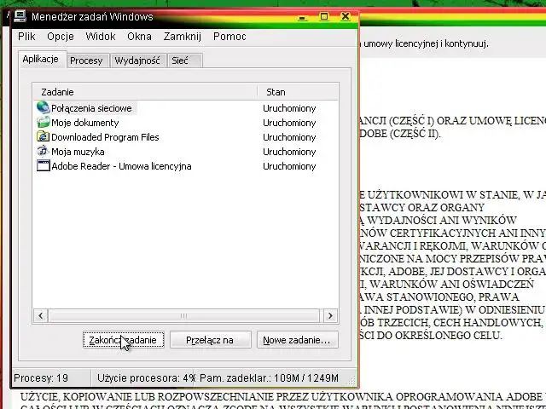The image size is (546, 409).
Task: Click the 'STAWCY ORAZ ORGANY' line in Adobe license
Action: (x=421, y=207)
